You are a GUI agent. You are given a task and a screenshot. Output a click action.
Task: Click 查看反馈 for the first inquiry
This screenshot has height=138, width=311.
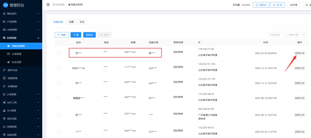300,53
